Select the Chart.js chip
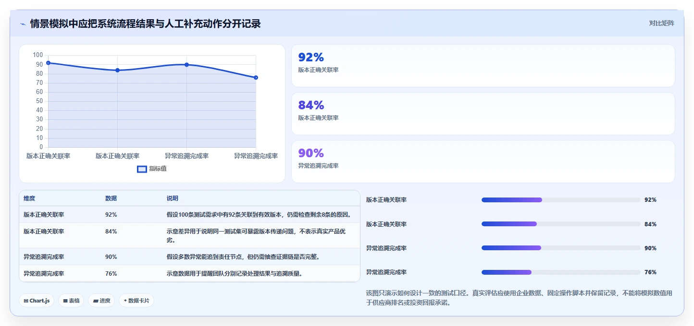Image resolution: width=694 pixels, height=326 pixels. coord(37,301)
